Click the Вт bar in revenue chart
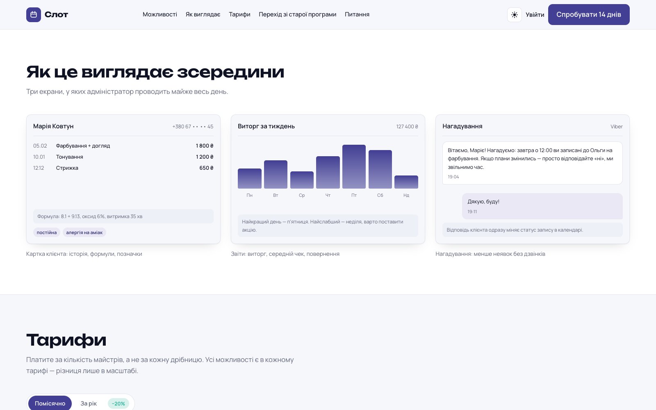This screenshot has height=410, width=656. tap(276, 174)
